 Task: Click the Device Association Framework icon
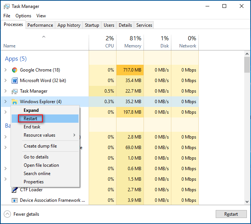[15, 200]
